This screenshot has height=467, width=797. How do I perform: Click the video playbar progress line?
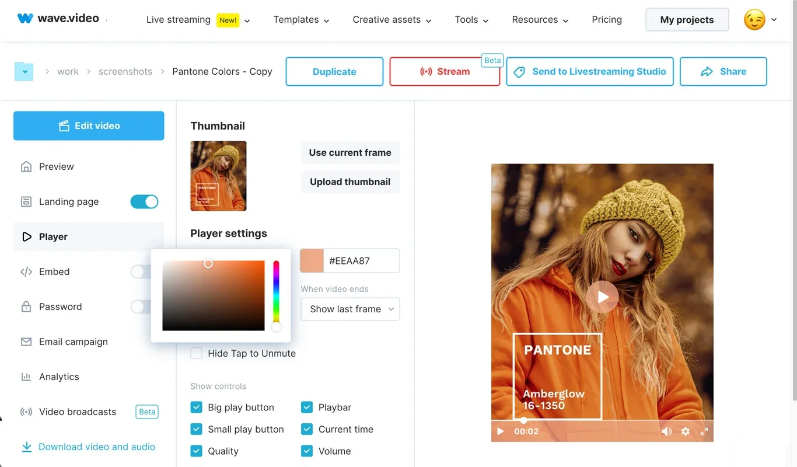point(602,420)
